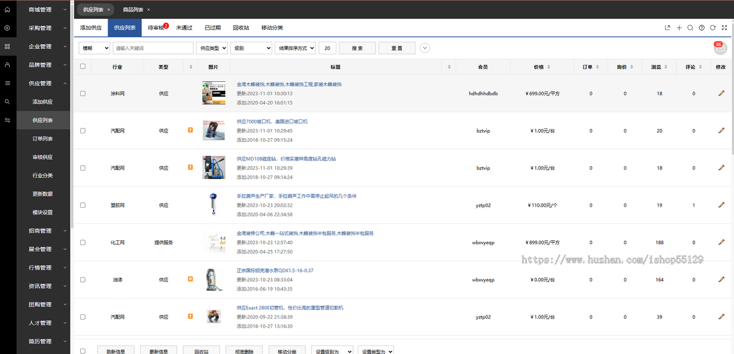Check the 涂料网 row checkbox
The image size is (734, 354).
[83, 94]
